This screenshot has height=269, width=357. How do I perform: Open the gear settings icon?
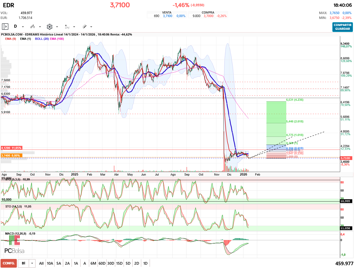(x=49, y=27)
